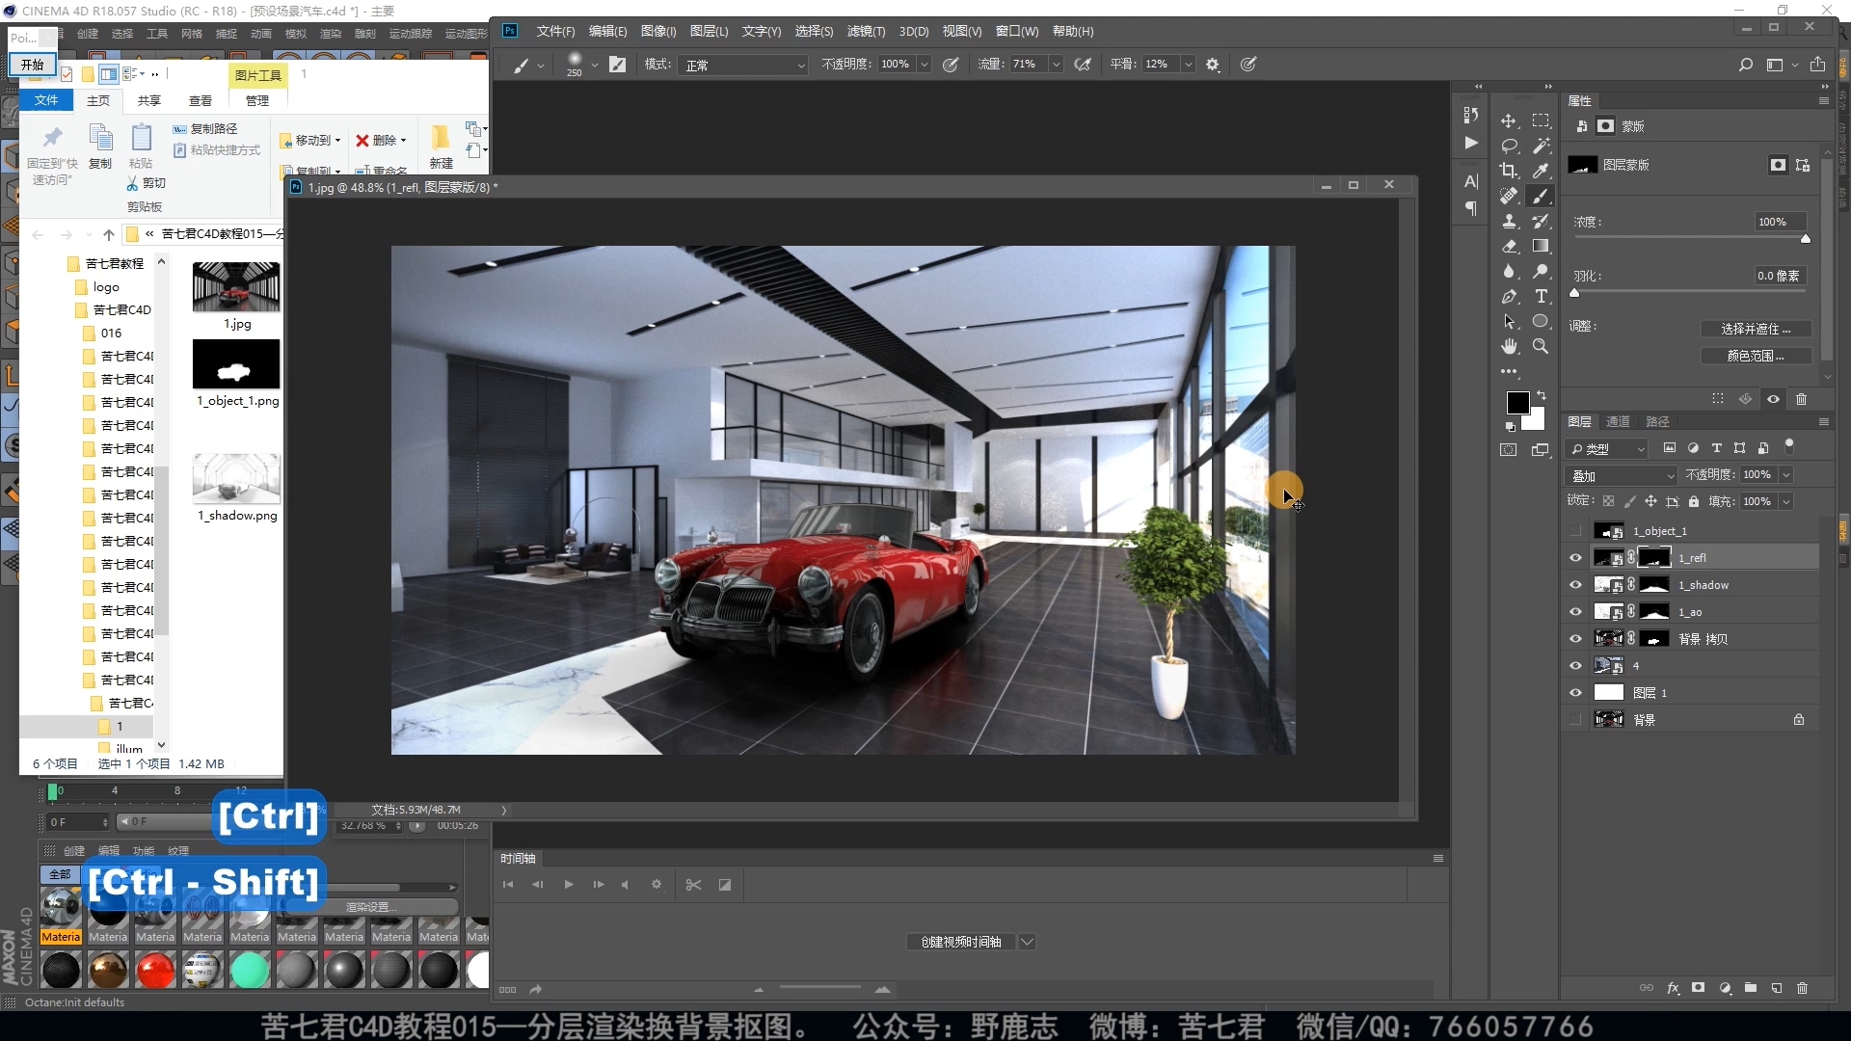Viewport: 1851px width, 1041px height.
Task: Open the layer blend mode 叠加 dropdown
Action: [x=1623, y=475]
